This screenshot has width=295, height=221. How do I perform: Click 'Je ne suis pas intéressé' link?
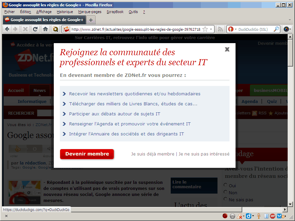[204, 154]
